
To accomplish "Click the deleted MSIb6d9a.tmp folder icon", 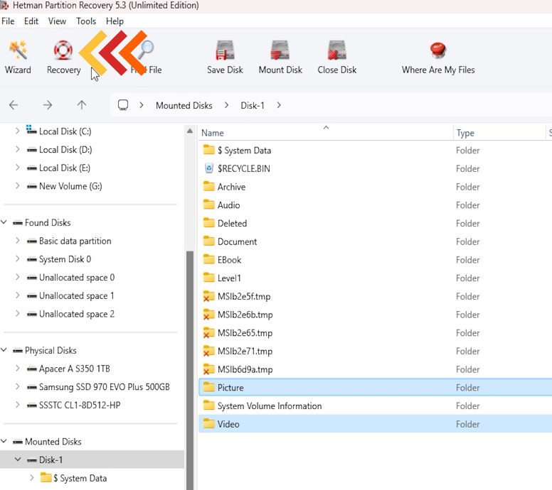I will [x=208, y=369].
